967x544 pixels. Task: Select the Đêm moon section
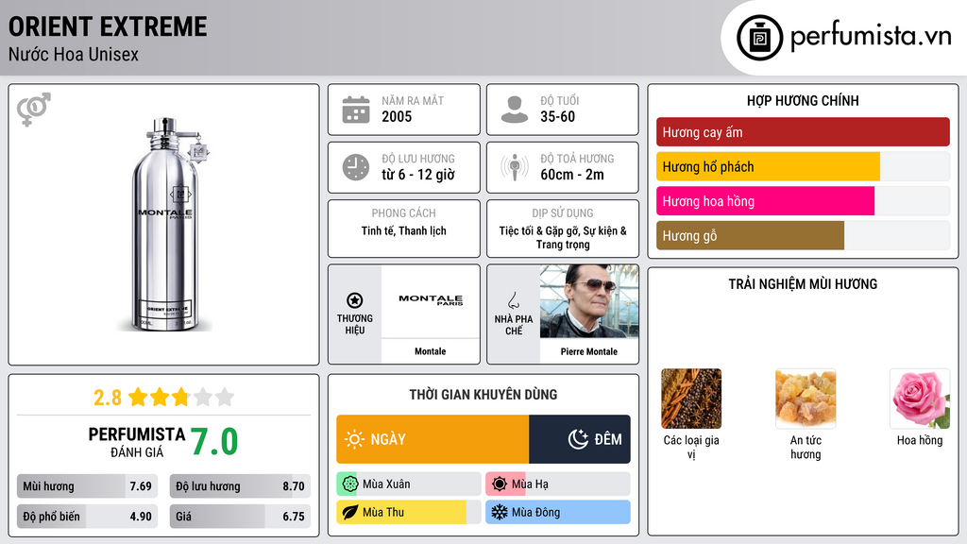580,439
